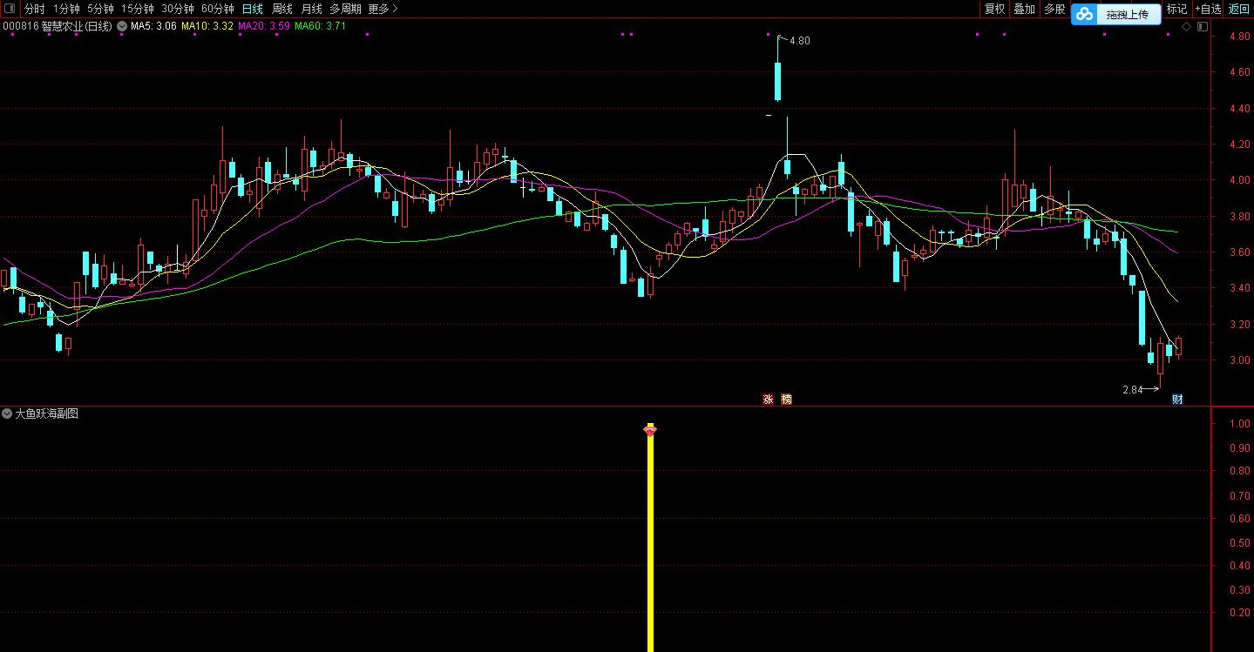Switch to the 周线 weekly tab
The width and height of the screenshot is (1254, 652).
pyautogui.click(x=281, y=9)
